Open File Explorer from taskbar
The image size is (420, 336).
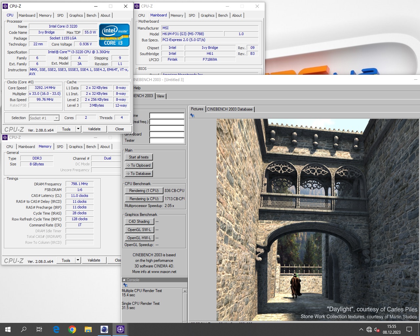[x=88, y=329]
